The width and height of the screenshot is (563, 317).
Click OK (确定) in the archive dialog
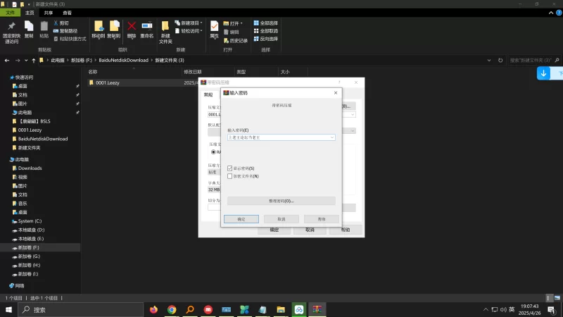point(274,230)
